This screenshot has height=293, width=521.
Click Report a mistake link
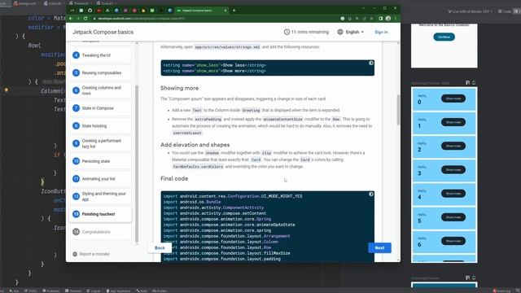(91, 254)
